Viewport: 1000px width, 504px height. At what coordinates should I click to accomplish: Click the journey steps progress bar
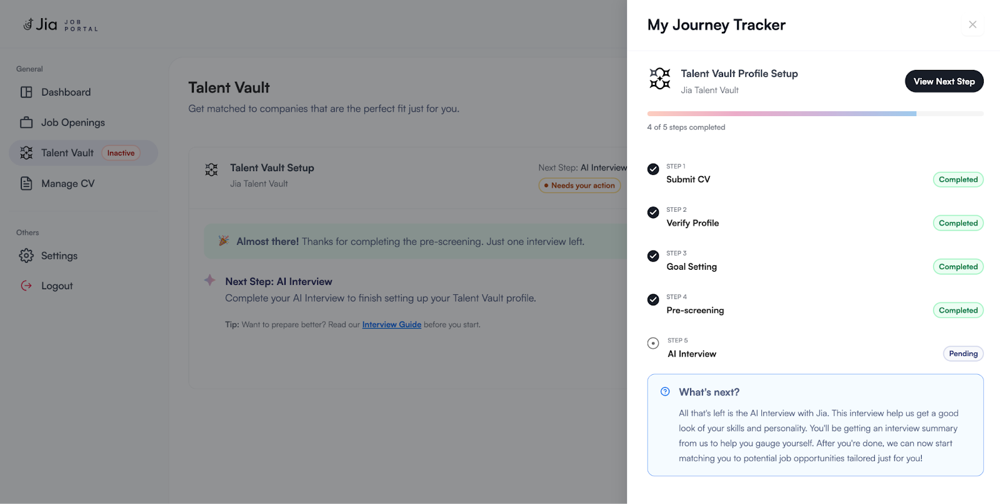815,114
